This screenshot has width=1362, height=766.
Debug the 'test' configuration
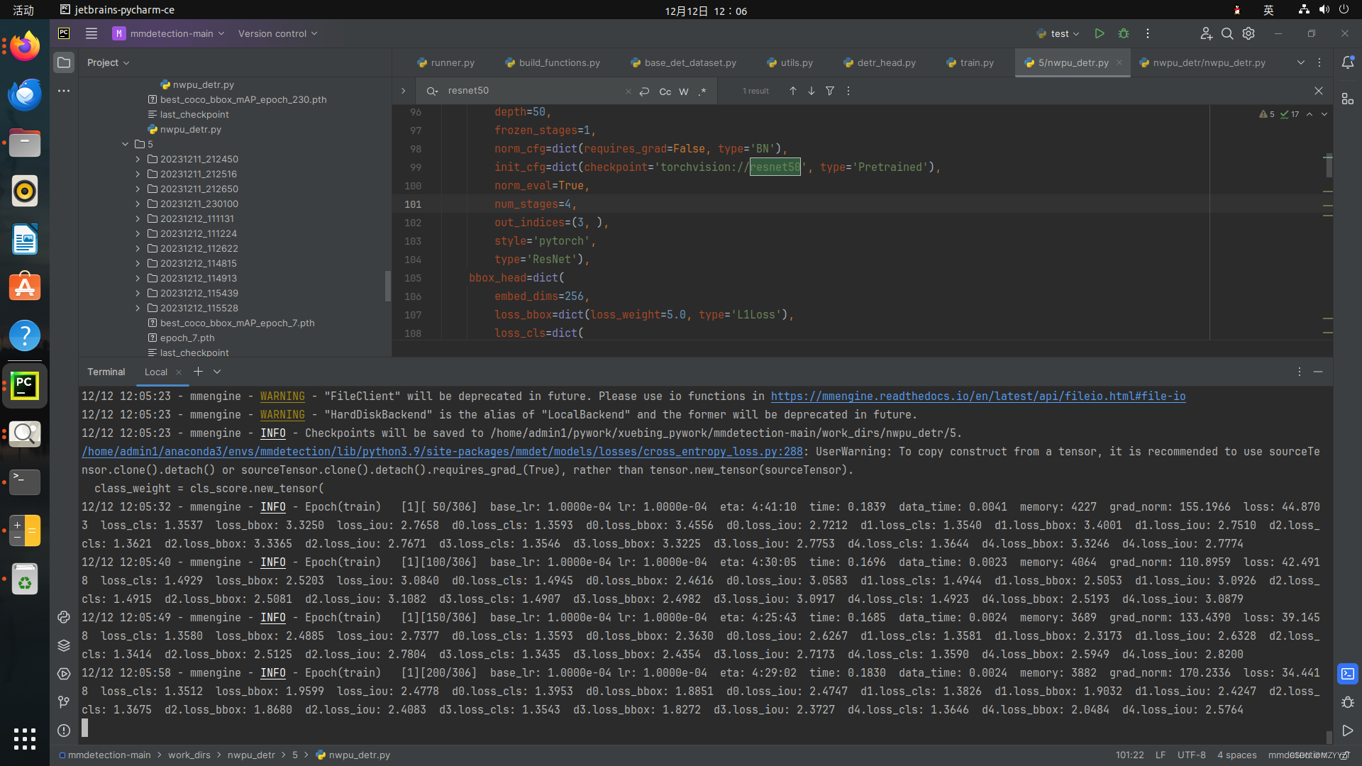1124,33
